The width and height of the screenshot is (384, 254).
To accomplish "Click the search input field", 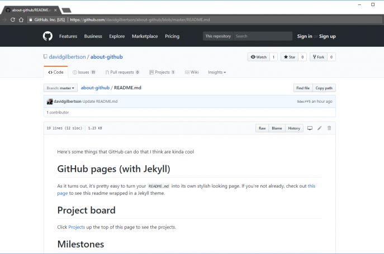I will point(263,36).
